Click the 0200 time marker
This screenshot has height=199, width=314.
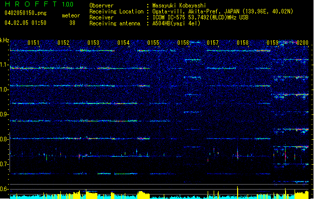tap(303, 43)
